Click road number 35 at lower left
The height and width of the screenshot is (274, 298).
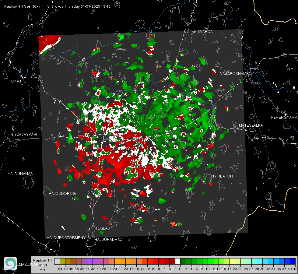click(4, 216)
